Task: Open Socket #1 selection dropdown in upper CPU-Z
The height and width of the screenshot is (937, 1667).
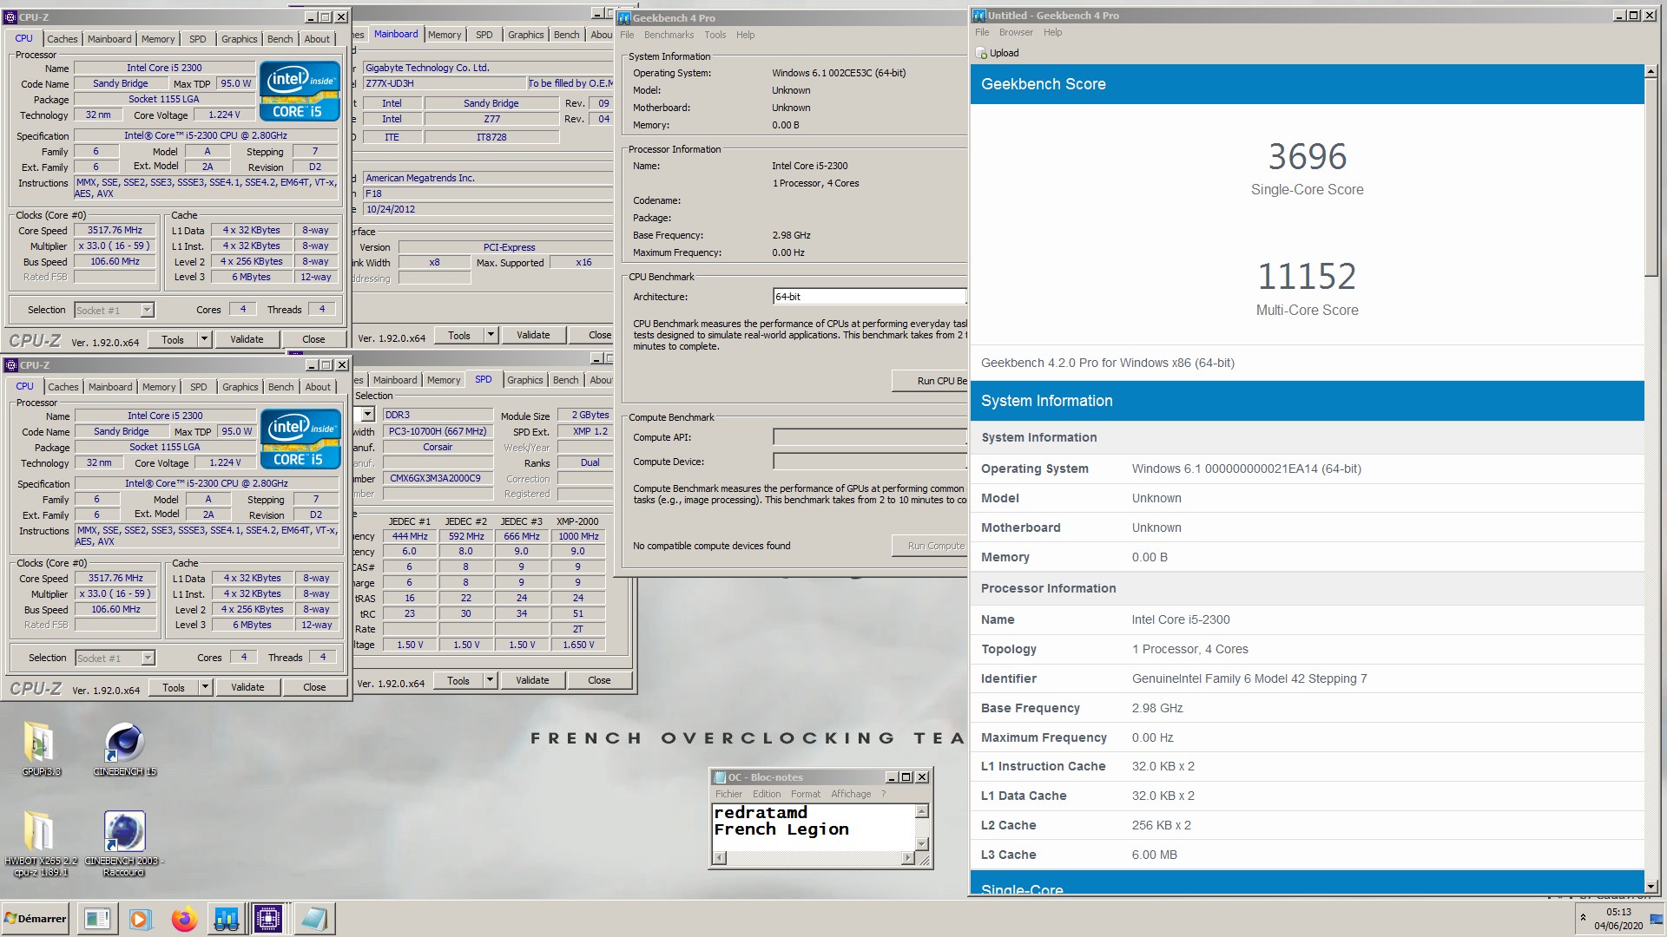Action: (147, 310)
